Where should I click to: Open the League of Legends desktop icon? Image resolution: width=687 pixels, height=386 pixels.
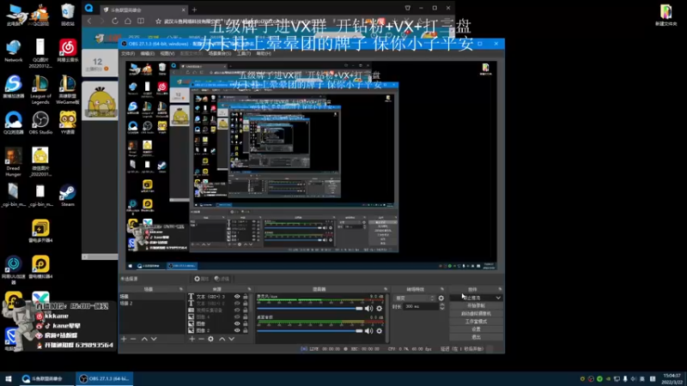(x=40, y=90)
